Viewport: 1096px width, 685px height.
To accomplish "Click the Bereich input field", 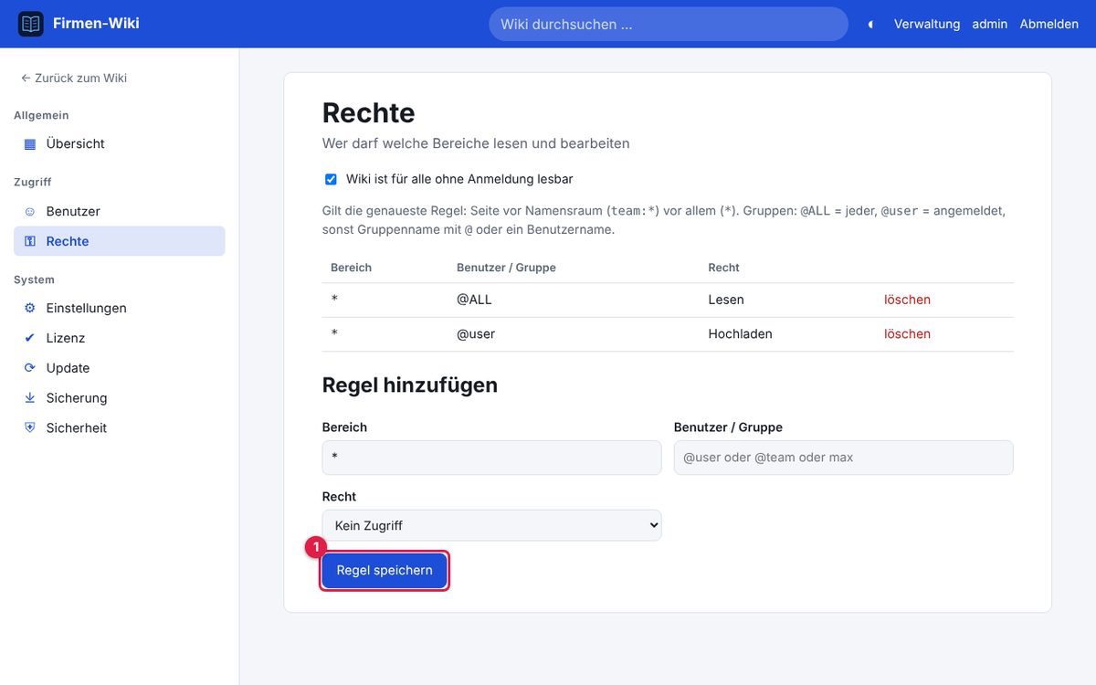I will pyautogui.click(x=491, y=458).
